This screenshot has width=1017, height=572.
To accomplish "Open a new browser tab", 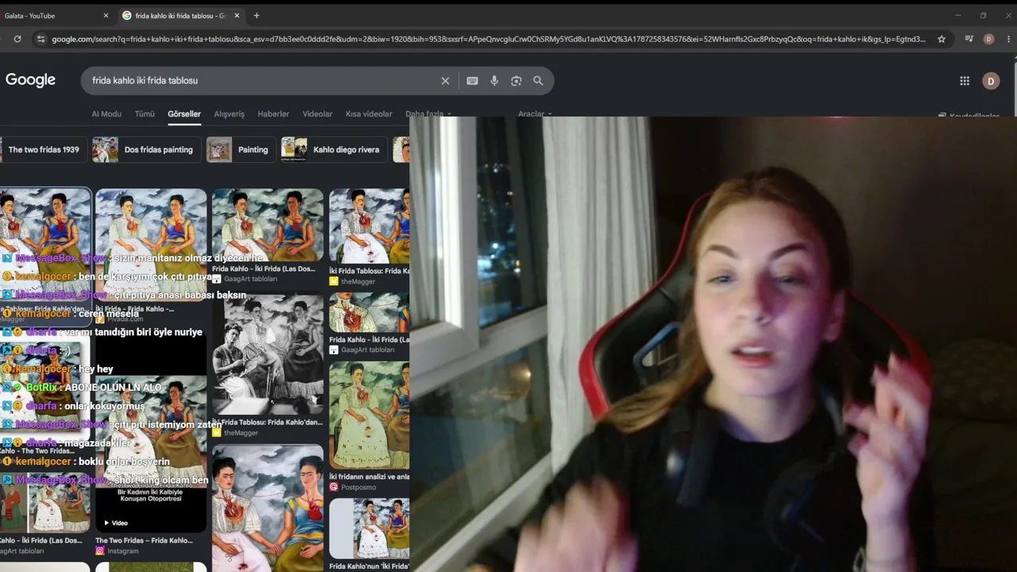I will tap(256, 16).
